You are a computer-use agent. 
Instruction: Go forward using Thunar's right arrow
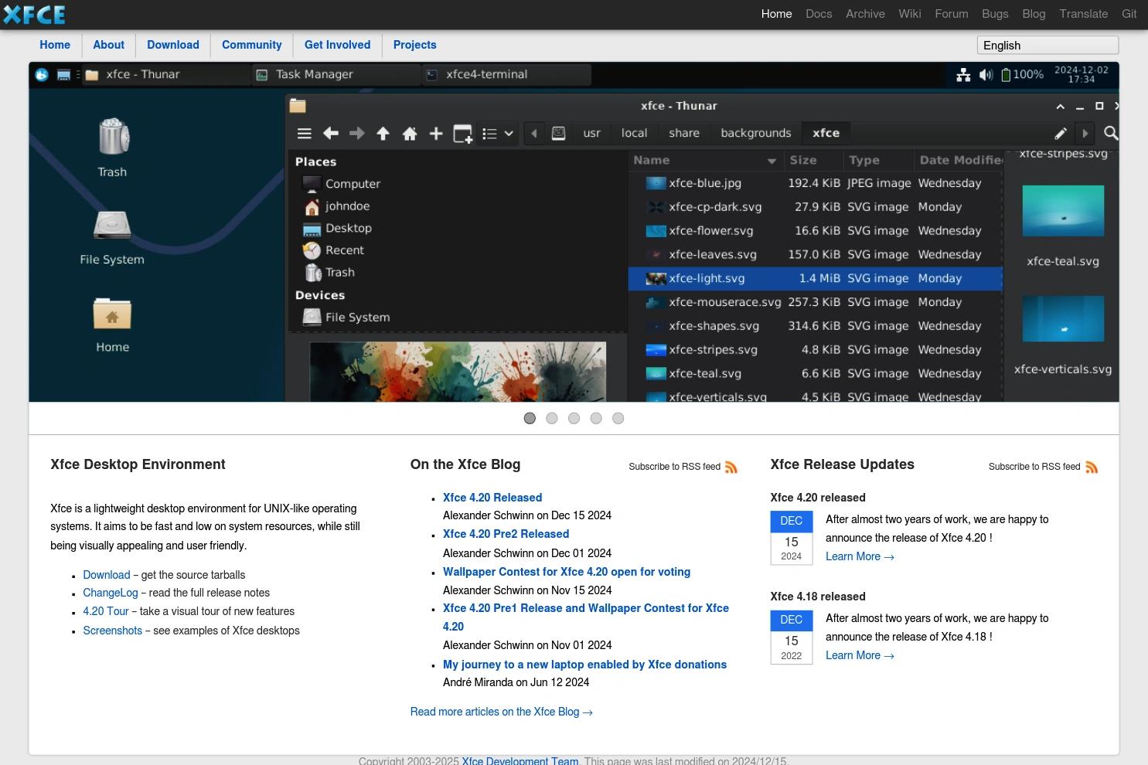coord(357,134)
